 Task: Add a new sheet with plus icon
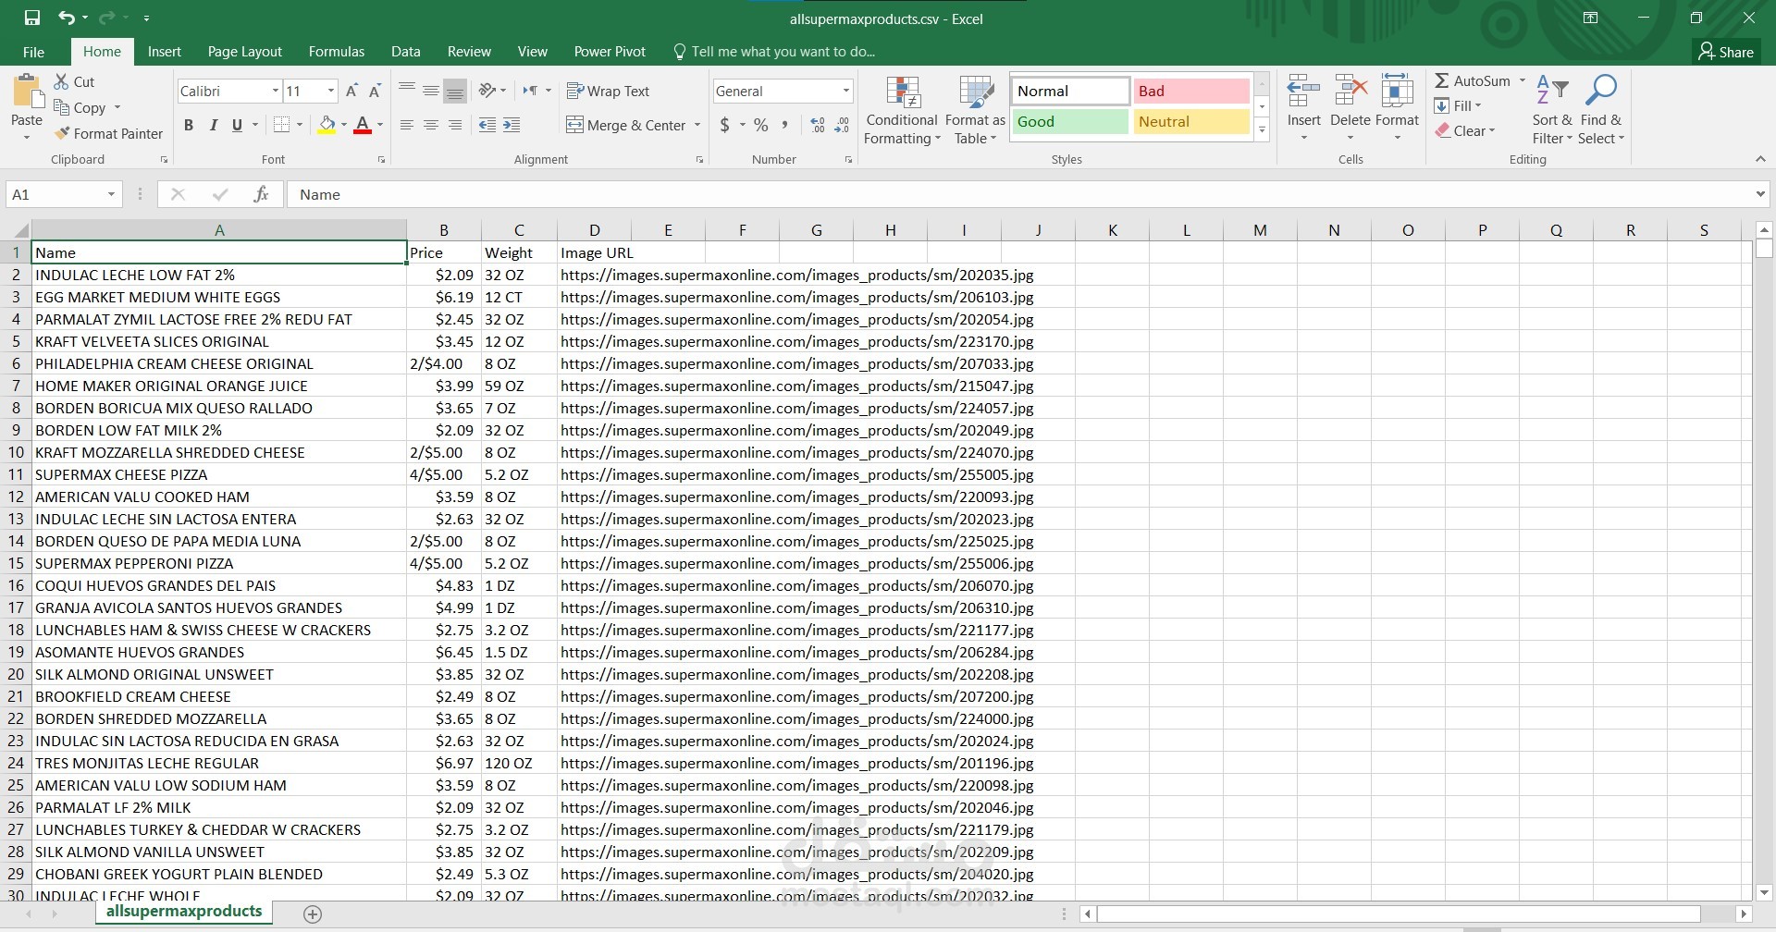[313, 914]
